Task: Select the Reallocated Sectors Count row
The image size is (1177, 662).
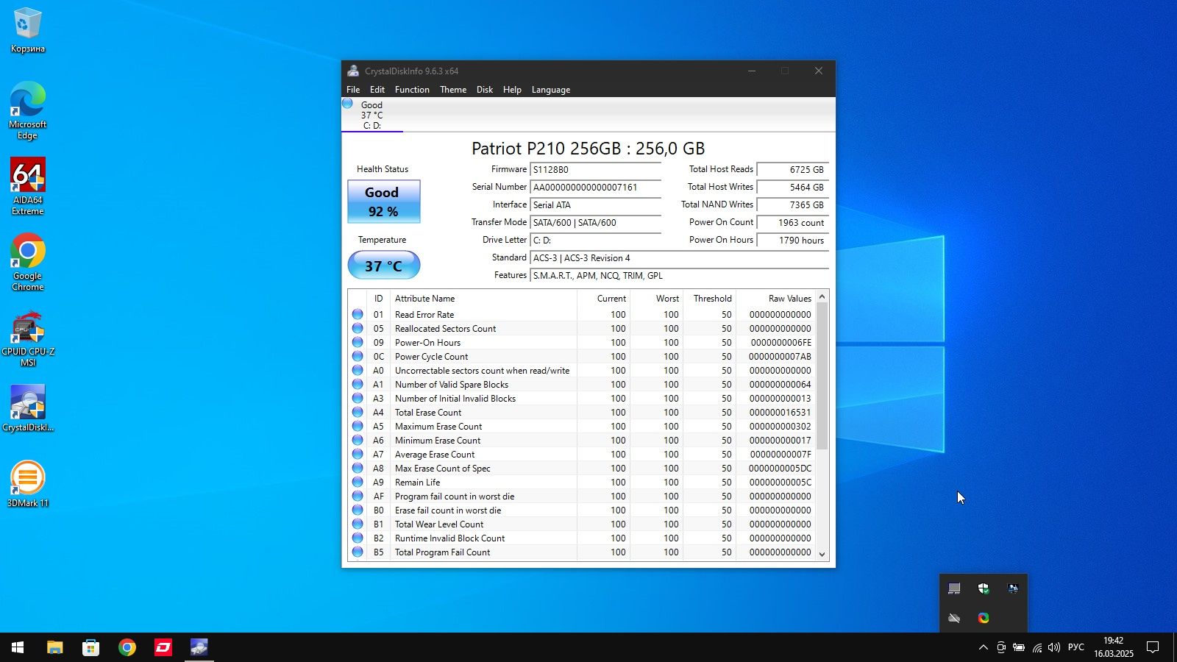Action: click(x=582, y=328)
